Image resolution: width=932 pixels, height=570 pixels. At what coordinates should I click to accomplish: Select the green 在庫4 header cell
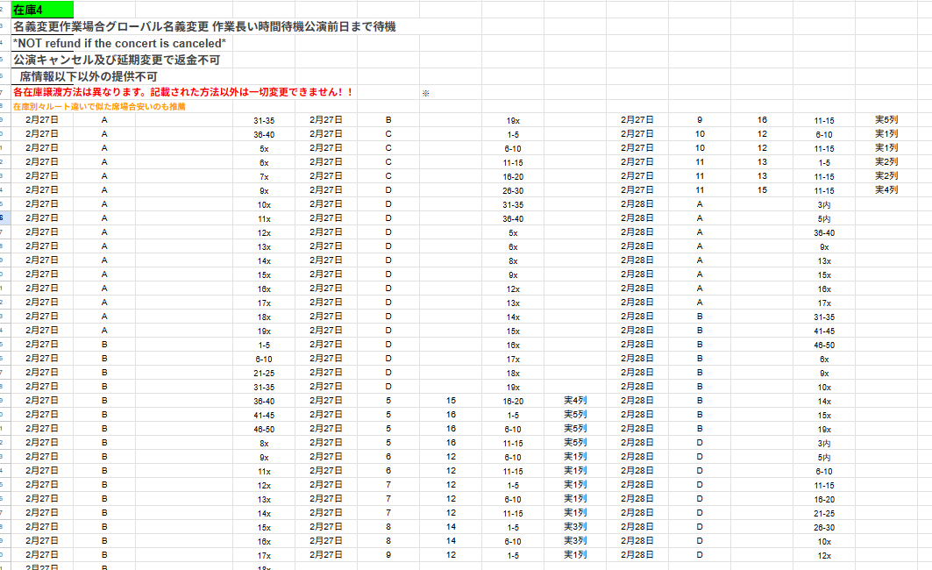42,11
